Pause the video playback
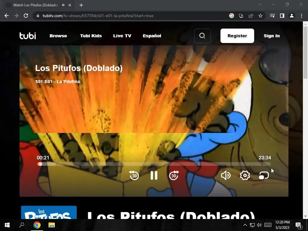Screen dimensions: 308x231 (154, 175)
